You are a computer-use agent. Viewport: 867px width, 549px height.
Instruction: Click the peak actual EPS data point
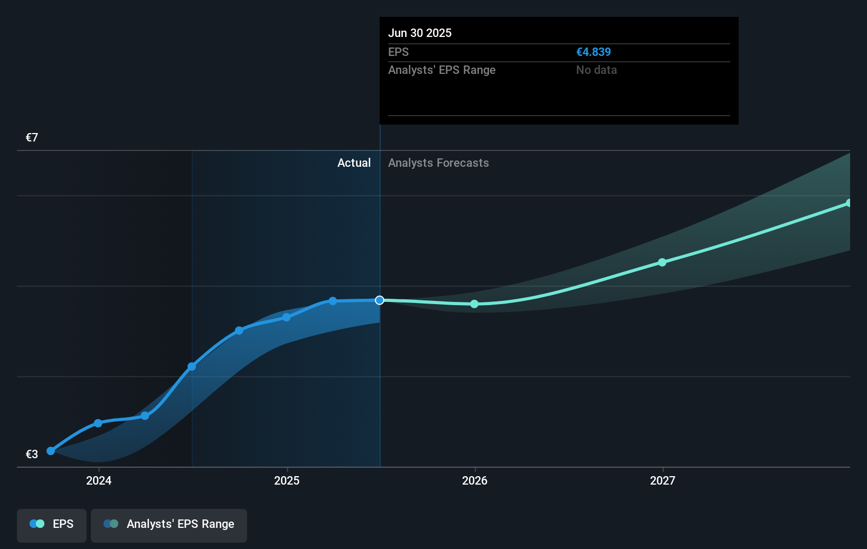click(x=332, y=301)
